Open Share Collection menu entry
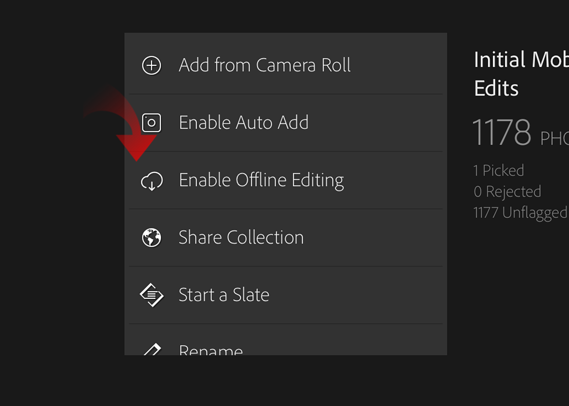The image size is (569, 406). (286, 238)
